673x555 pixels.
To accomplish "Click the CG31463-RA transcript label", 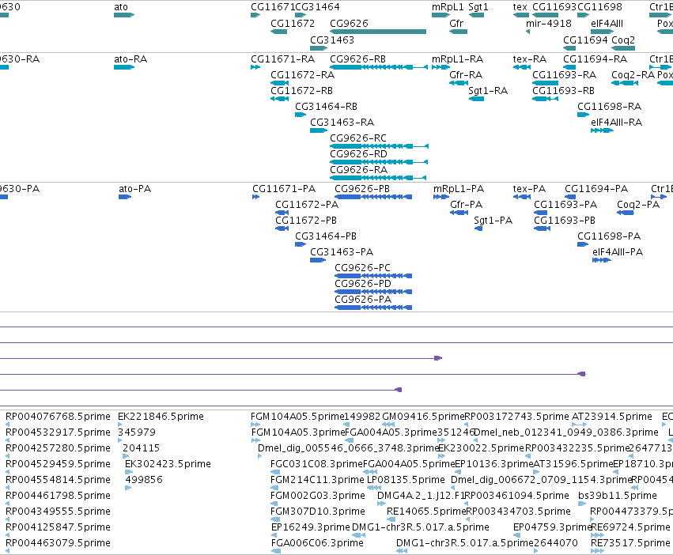I will (342, 123).
